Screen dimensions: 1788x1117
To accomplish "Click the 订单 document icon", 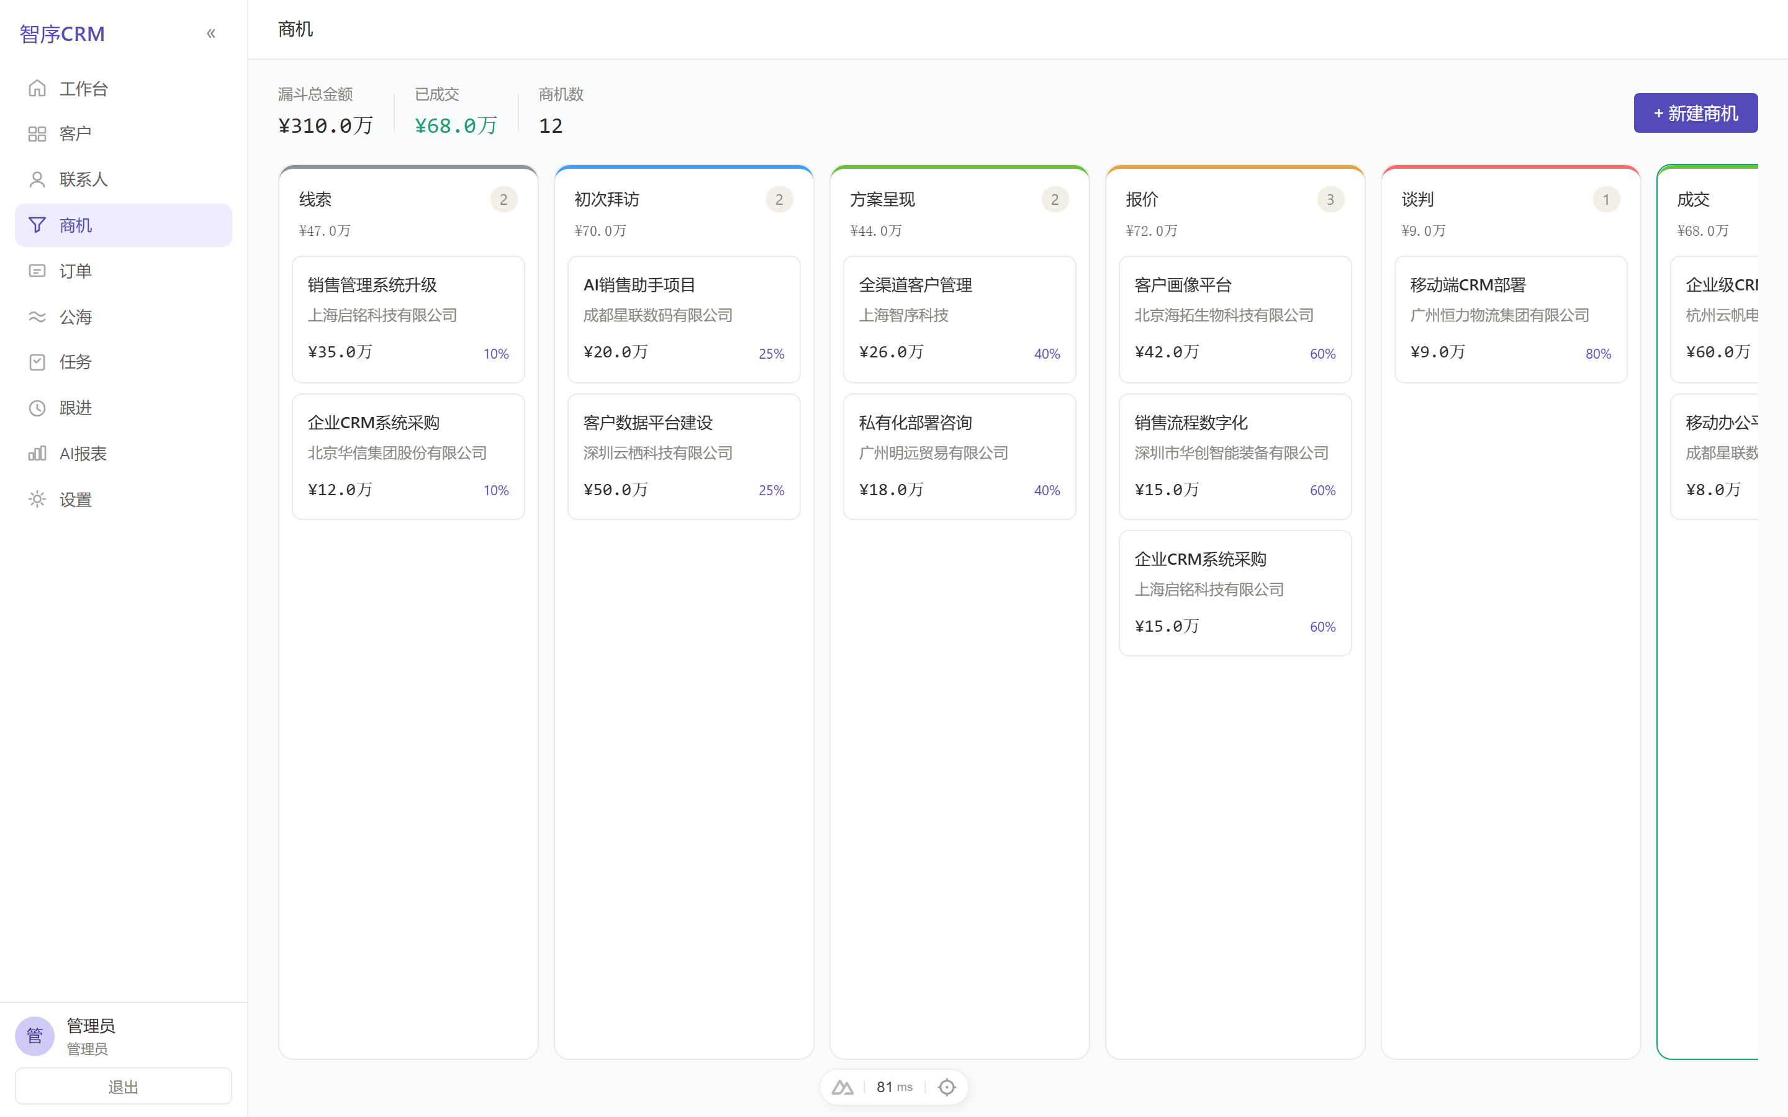I will 37,271.
